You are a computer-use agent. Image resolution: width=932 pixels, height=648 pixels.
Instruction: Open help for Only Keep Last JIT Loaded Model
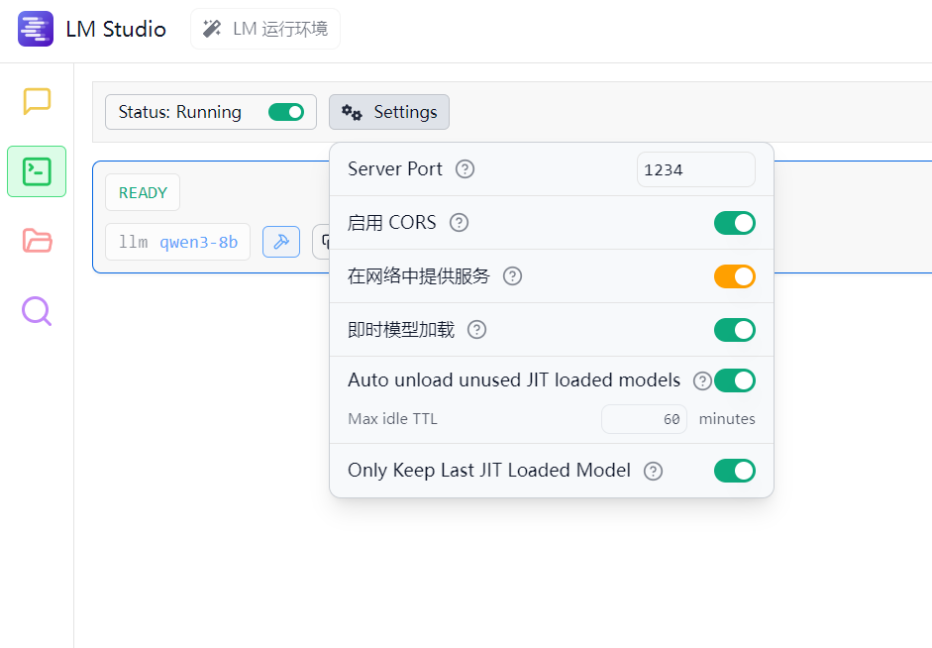click(654, 471)
